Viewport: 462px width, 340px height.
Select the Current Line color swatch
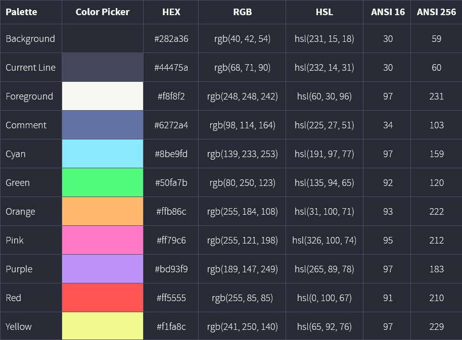tap(103, 67)
